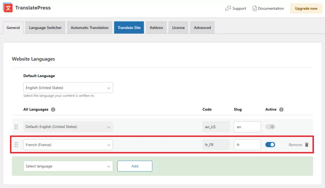
Task: Disable the Active toggle for French (France)
Action: click(270, 144)
